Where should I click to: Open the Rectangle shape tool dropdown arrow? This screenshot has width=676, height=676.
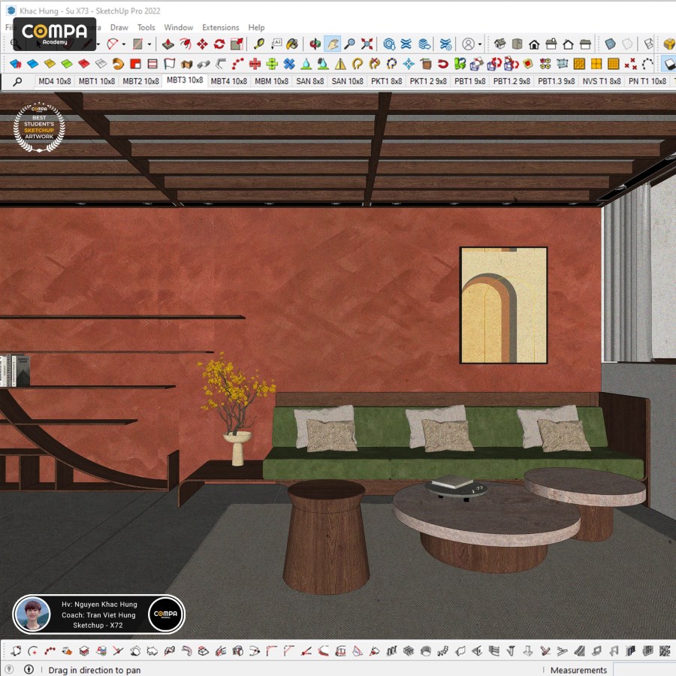click(x=149, y=44)
